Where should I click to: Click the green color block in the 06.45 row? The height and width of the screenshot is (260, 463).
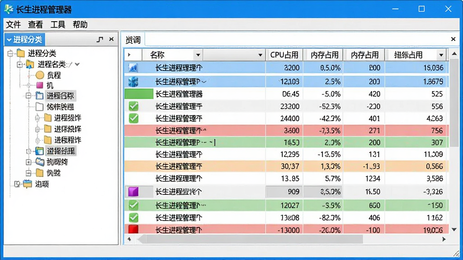(139, 94)
